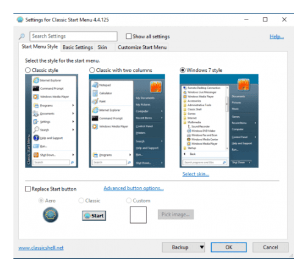308x270 pixels.
Task: Open Advanced button options... link
Action: tap(134, 188)
